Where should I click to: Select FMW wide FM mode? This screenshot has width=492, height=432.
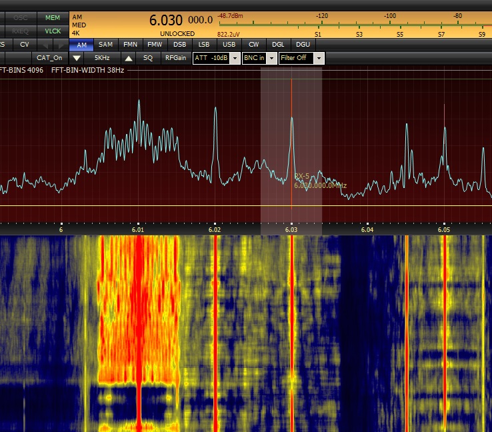pos(155,45)
